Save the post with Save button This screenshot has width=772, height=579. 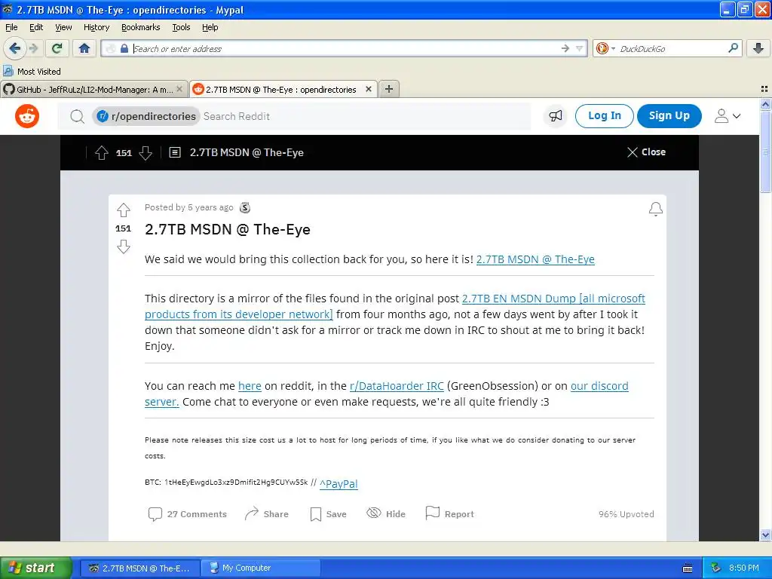pyautogui.click(x=328, y=514)
